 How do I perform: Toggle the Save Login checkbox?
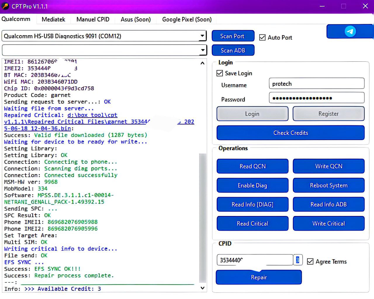click(x=220, y=73)
